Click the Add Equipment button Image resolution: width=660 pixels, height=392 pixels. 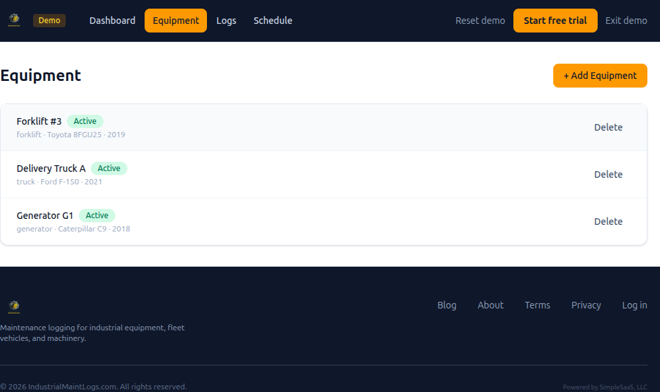pos(600,75)
